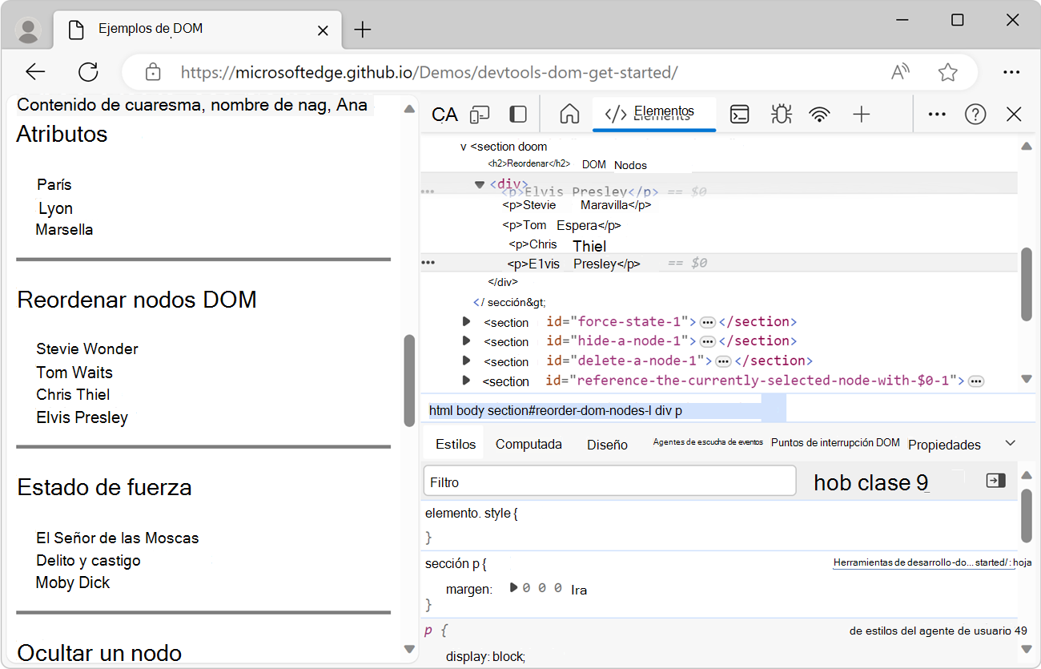
Task: Open the bug-shaped Issues tool icon
Action: (x=781, y=115)
